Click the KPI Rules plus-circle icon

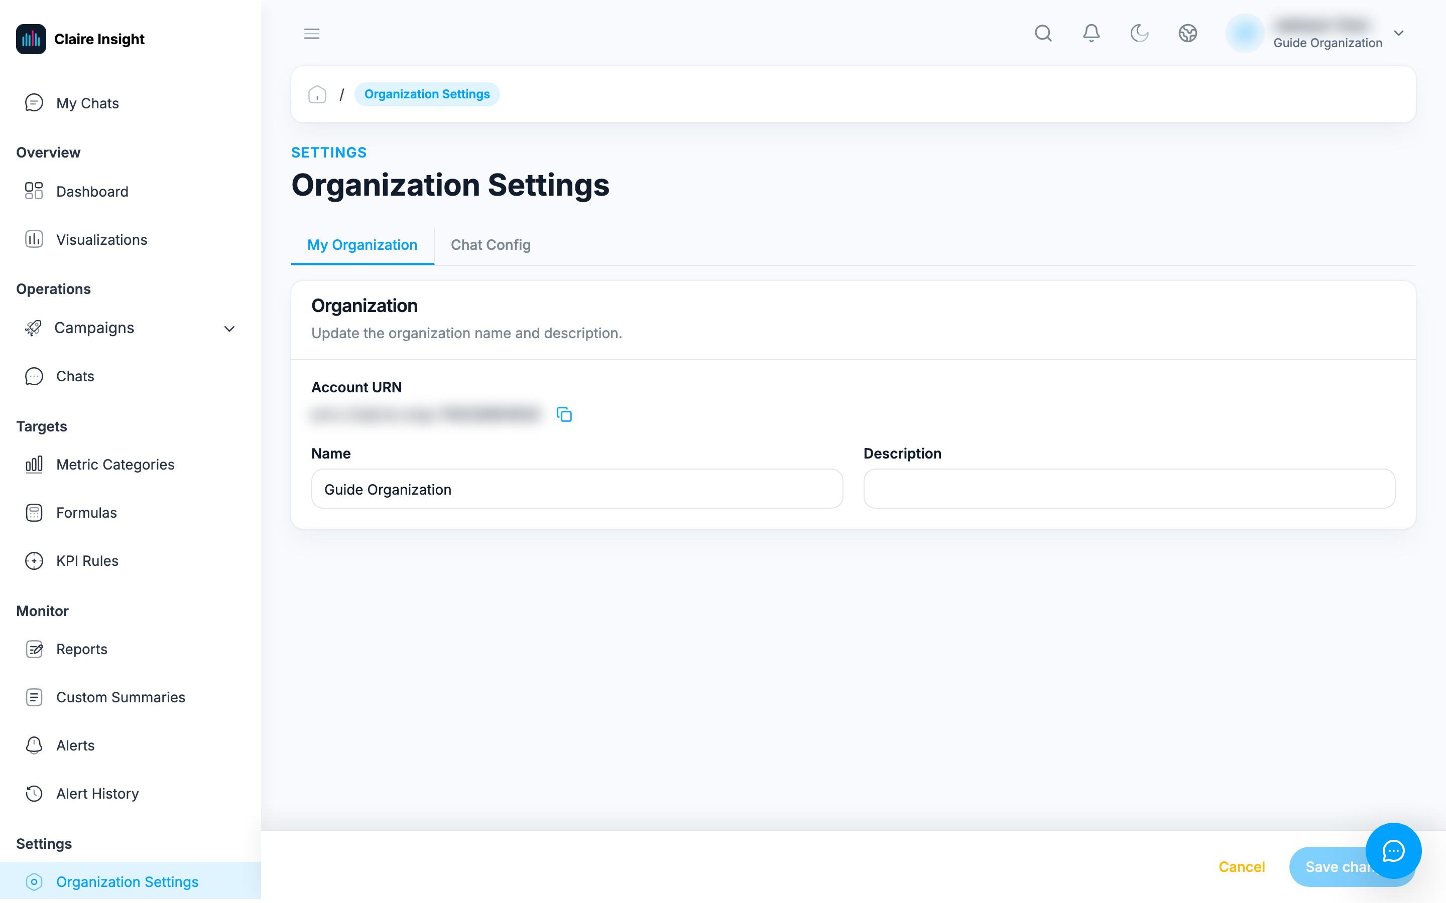tap(34, 561)
